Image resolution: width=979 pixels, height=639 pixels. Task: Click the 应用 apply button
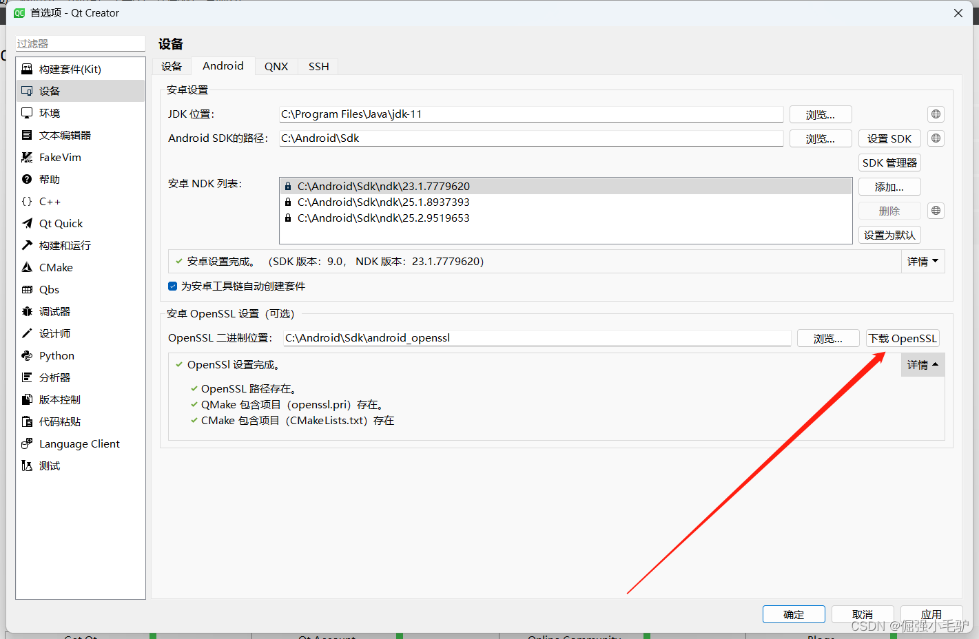(931, 614)
